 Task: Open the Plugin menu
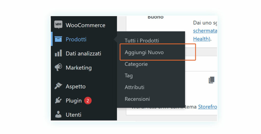tap(74, 101)
